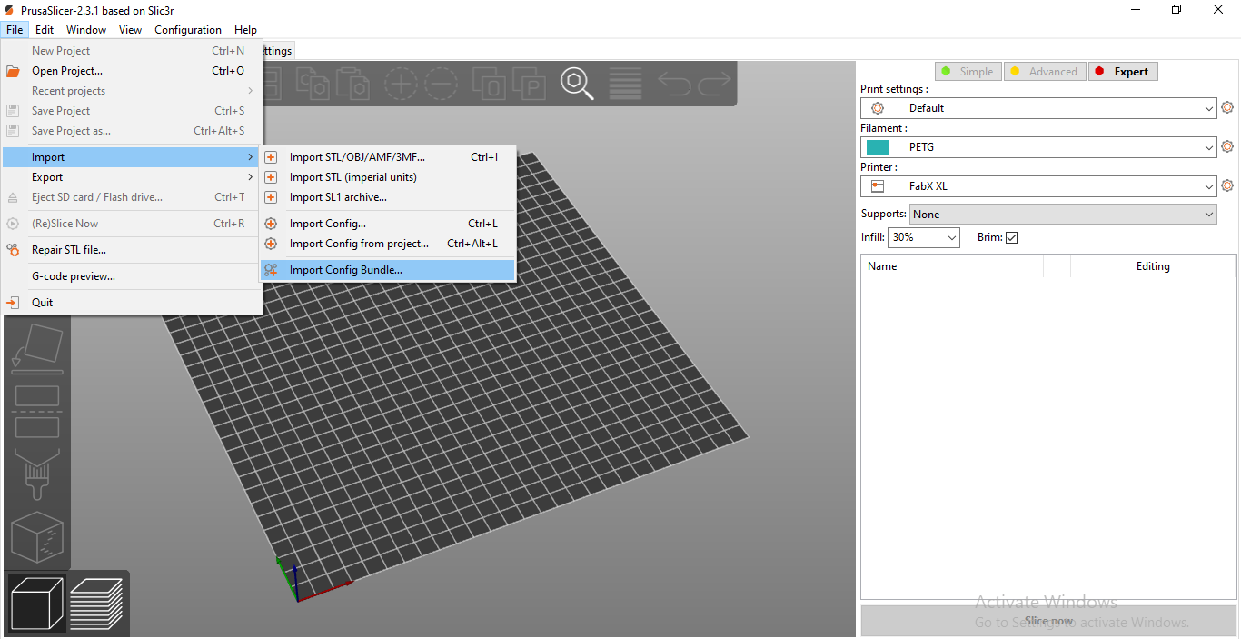Viewport: 1241px width, 639px height.
Task: Click the Split to parts icon
Action: click(529, 84)
